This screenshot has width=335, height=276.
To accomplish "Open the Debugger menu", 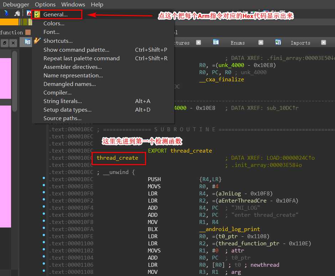I will [16, 5].
